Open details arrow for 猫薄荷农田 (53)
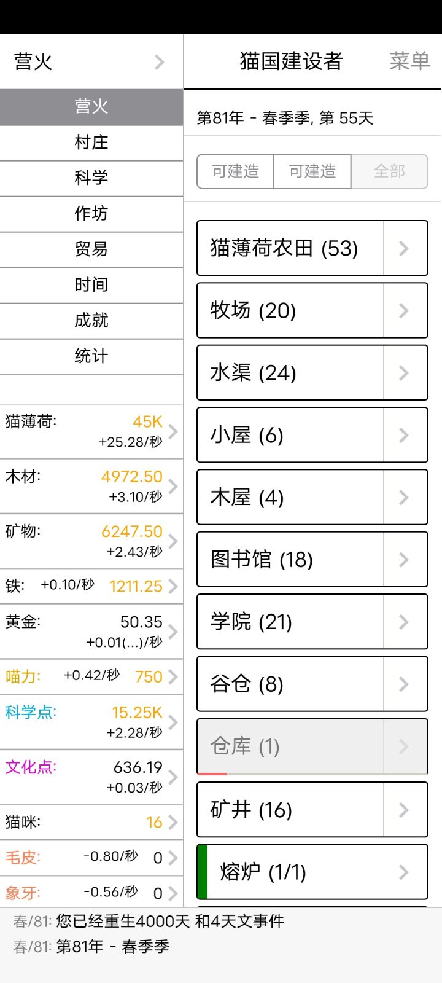Viewport: 442px width, 983px height. [x=404, y=248]
